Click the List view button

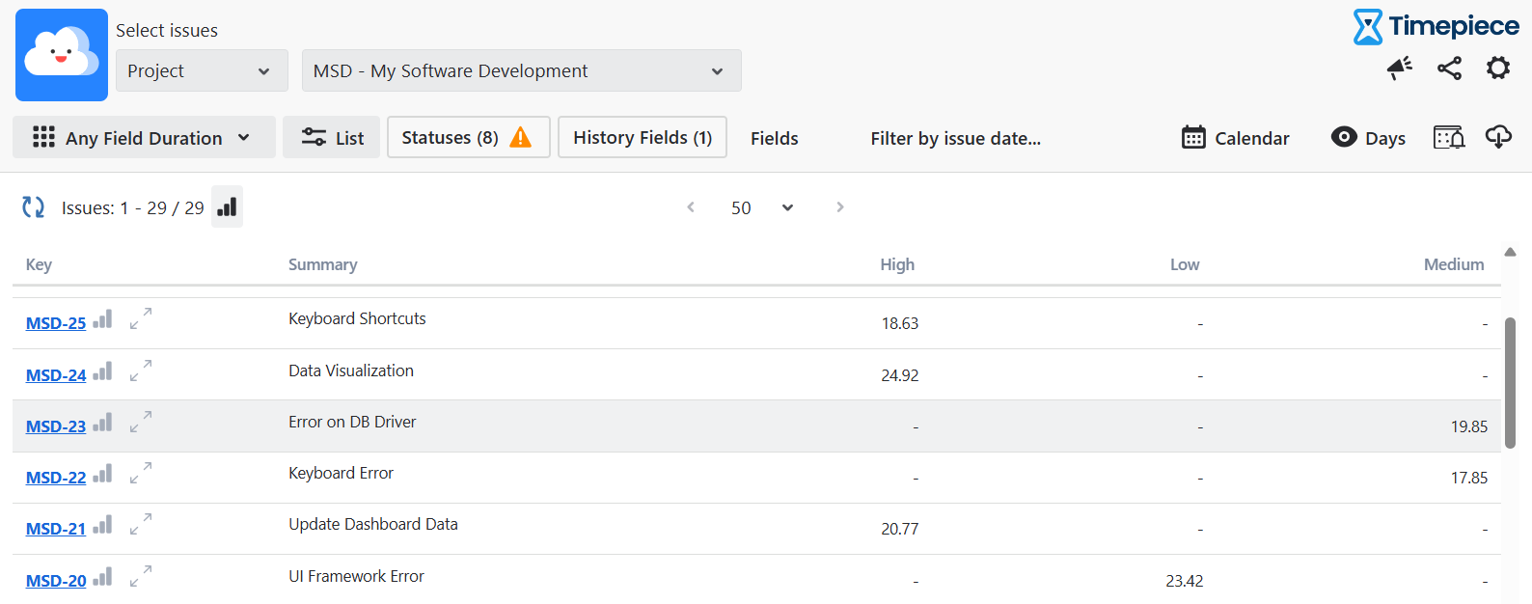(331, 137)
